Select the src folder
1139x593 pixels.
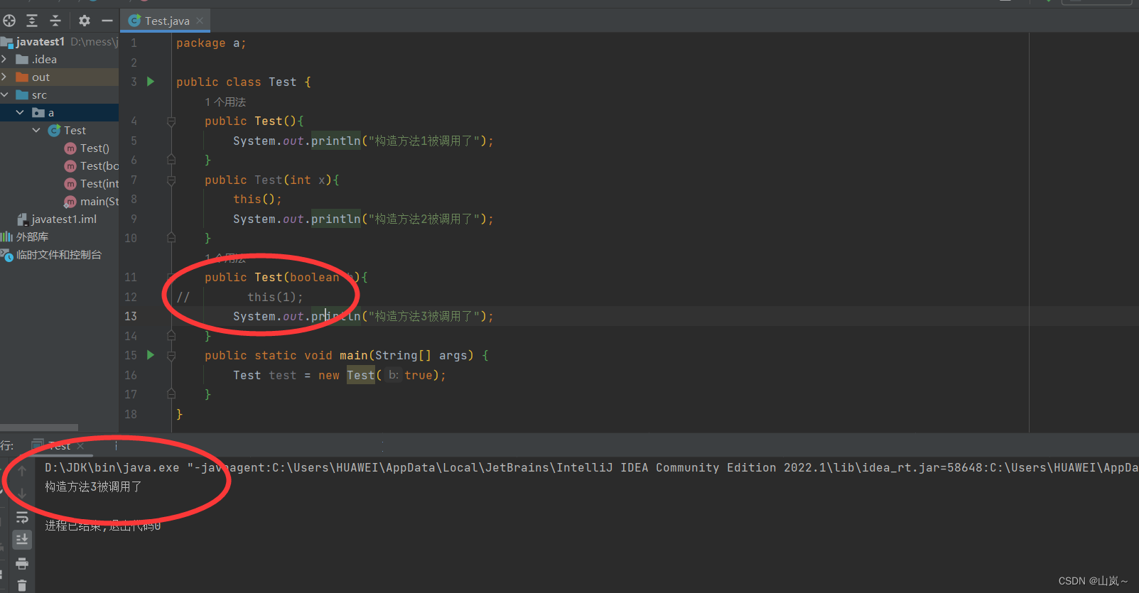[39, 94]
